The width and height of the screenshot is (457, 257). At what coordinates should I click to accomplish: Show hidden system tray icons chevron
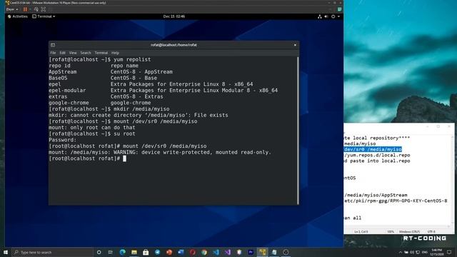401,252
